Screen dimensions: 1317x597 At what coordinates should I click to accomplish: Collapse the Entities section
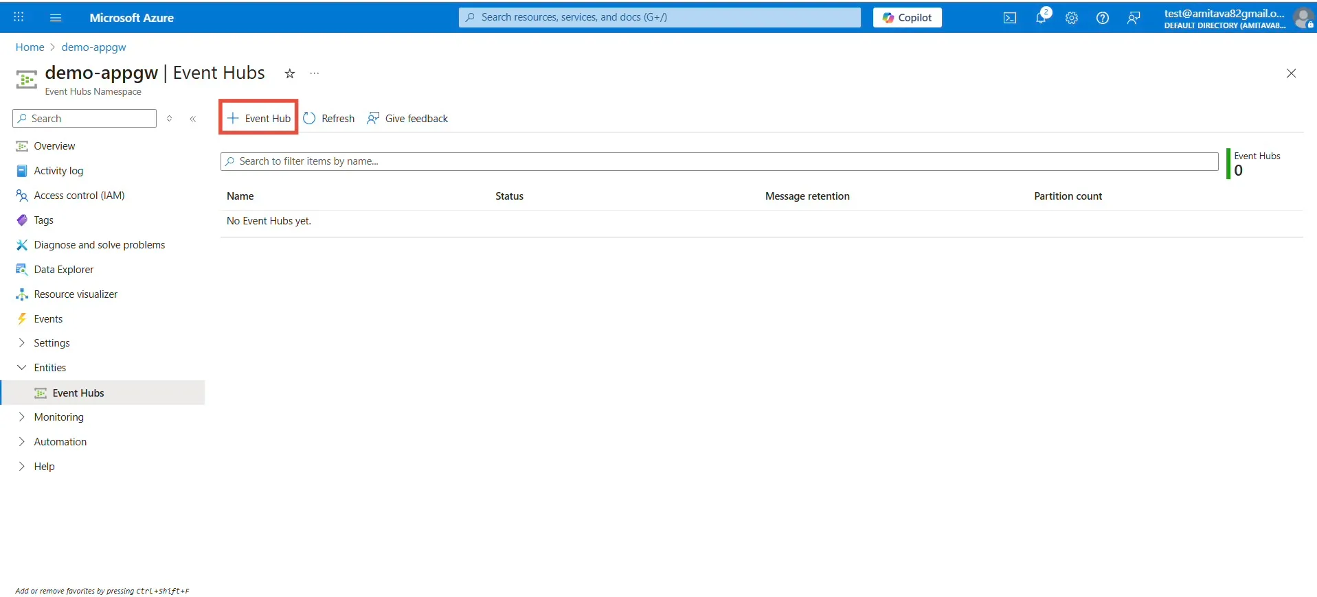click(x=22, y=368)
